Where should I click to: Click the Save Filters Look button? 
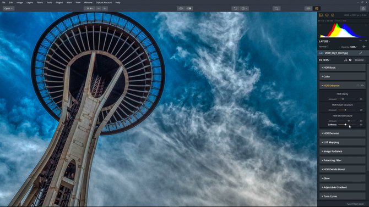(355, 204)
